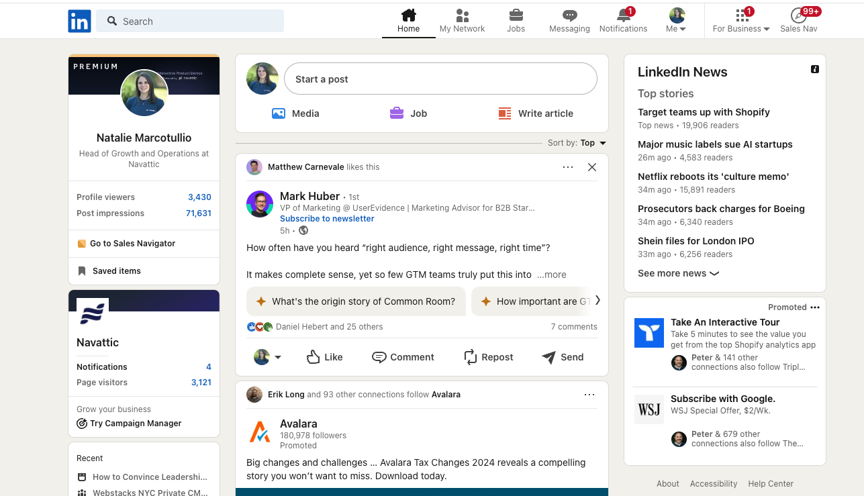Click the WSJ ad logo
Viewport: 864px width, 496px height.
[649, 409]
